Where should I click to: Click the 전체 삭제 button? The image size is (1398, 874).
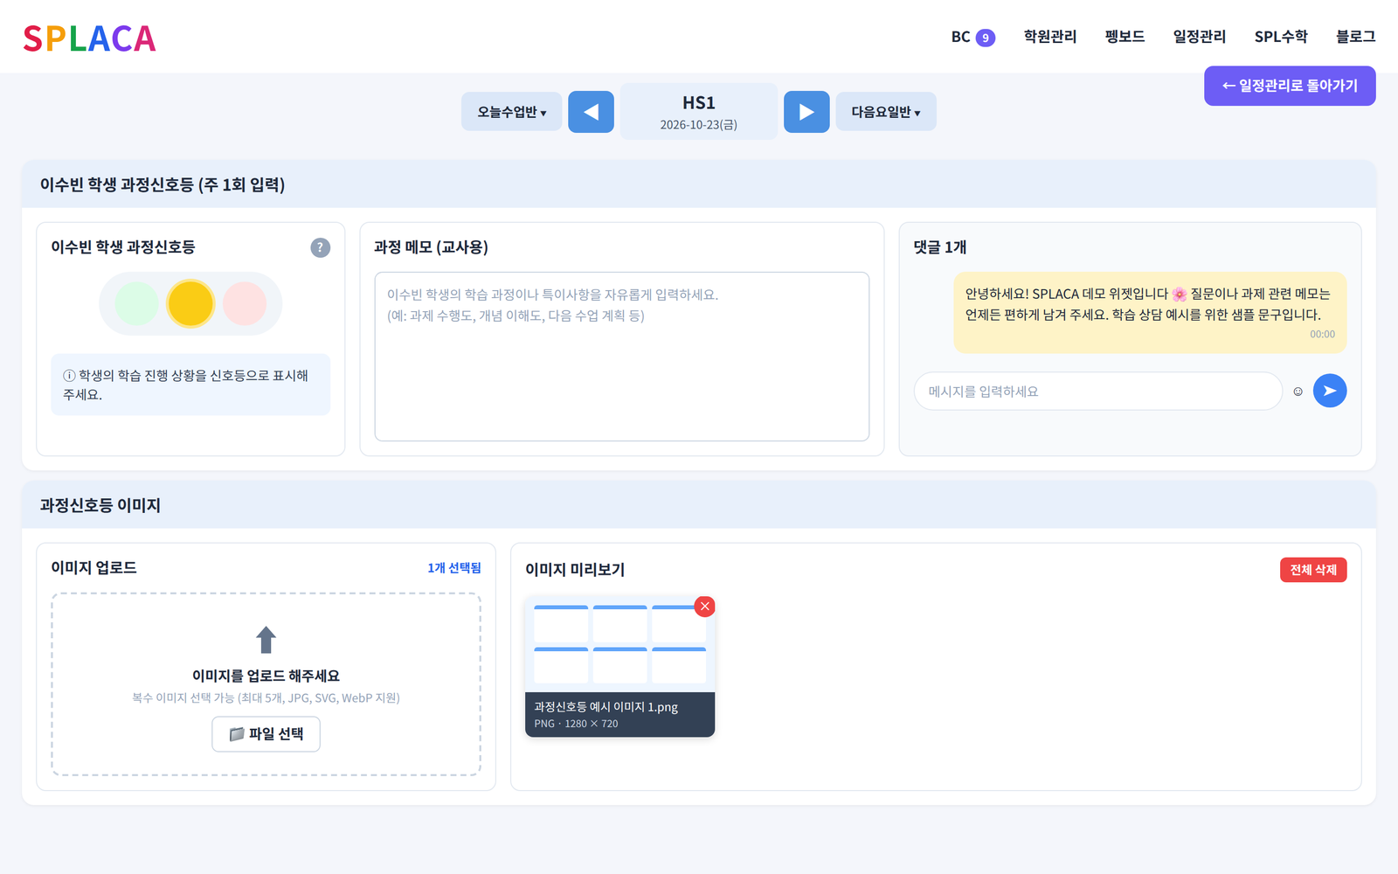tap(1313, 570)
